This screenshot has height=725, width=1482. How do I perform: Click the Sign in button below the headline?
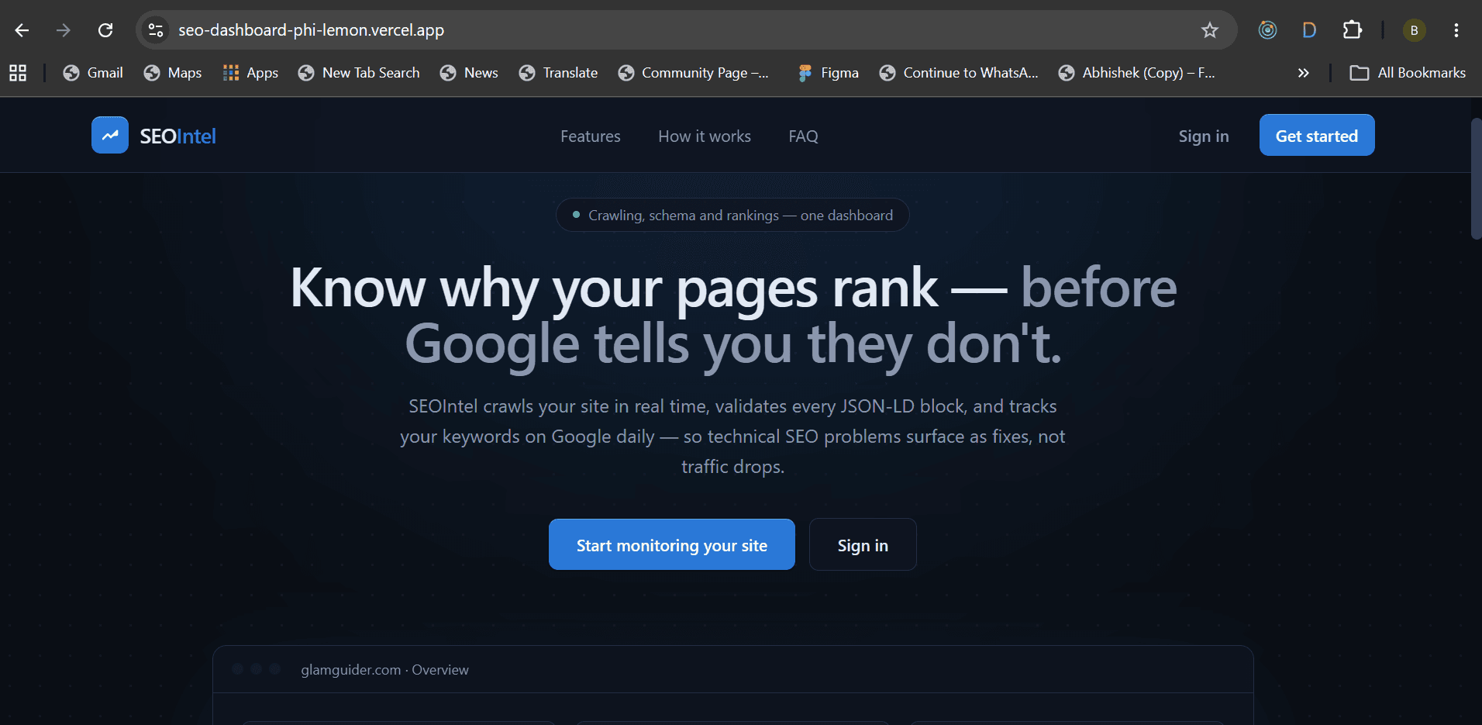(863, 544)
